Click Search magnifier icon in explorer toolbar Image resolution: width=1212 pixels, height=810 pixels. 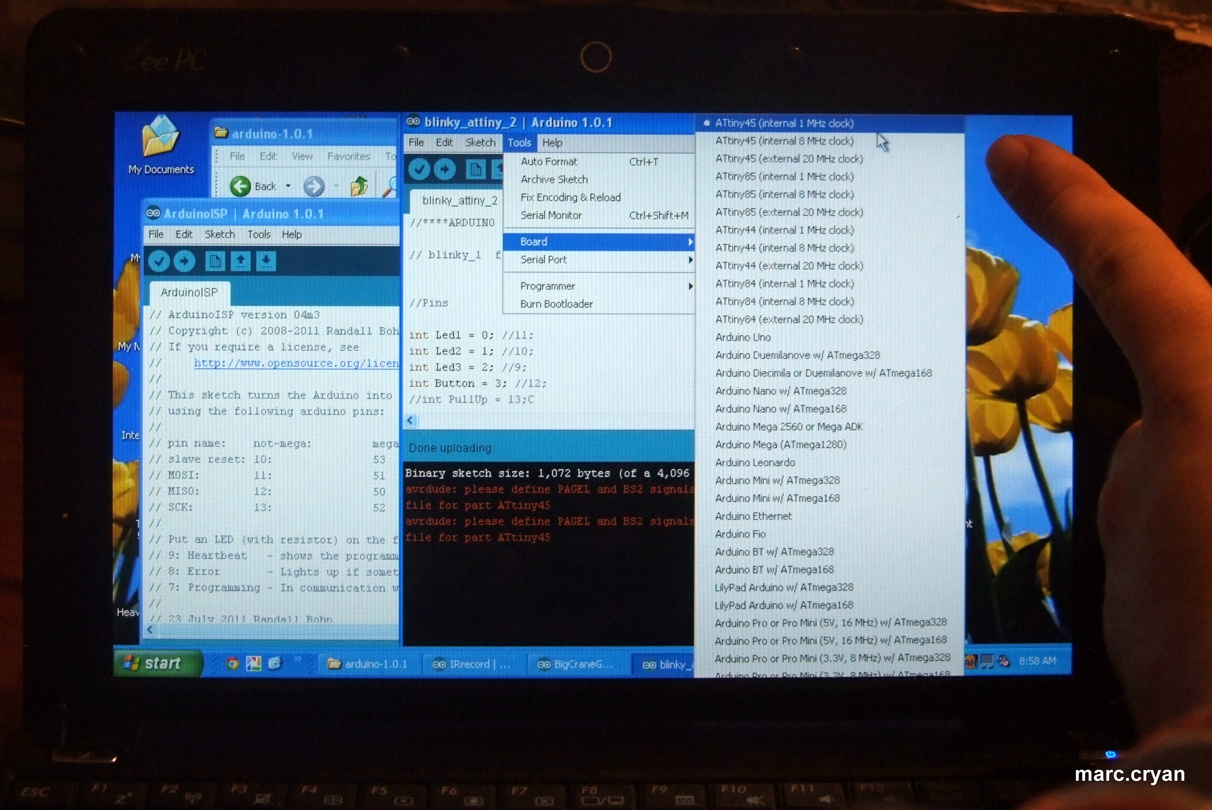coord(389,187)
